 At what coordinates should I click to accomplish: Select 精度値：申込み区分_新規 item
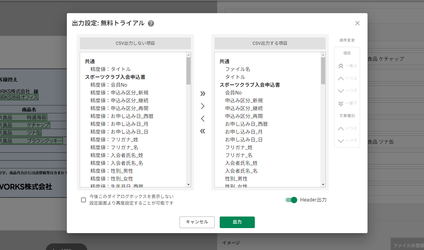tap(119, 93)
